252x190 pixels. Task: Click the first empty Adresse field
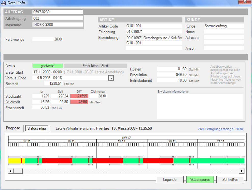tap(224, 37)
